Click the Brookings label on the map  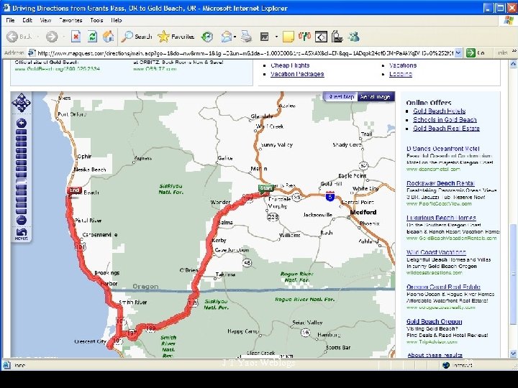[x=106, y=273]
